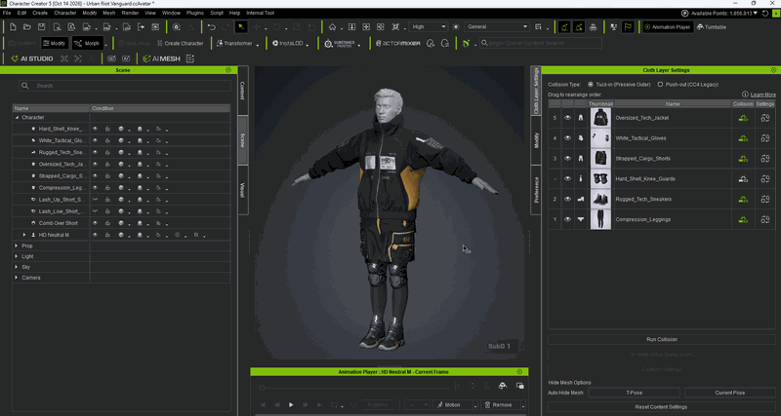Click Collision icon for Hard_Shell_Knee_Guards

click(743, 179)
